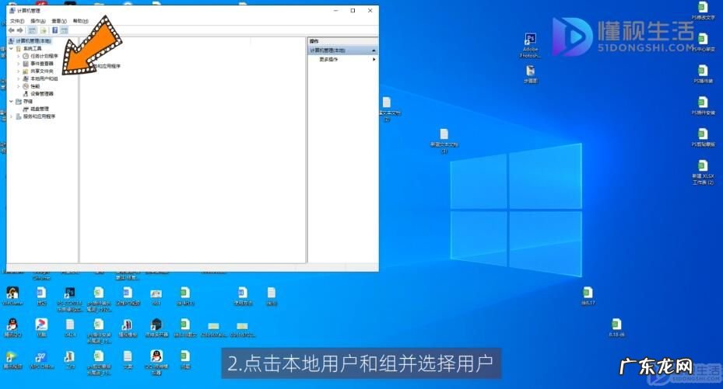Select 服务和应用程序 in the tree

tap(39, 116)
